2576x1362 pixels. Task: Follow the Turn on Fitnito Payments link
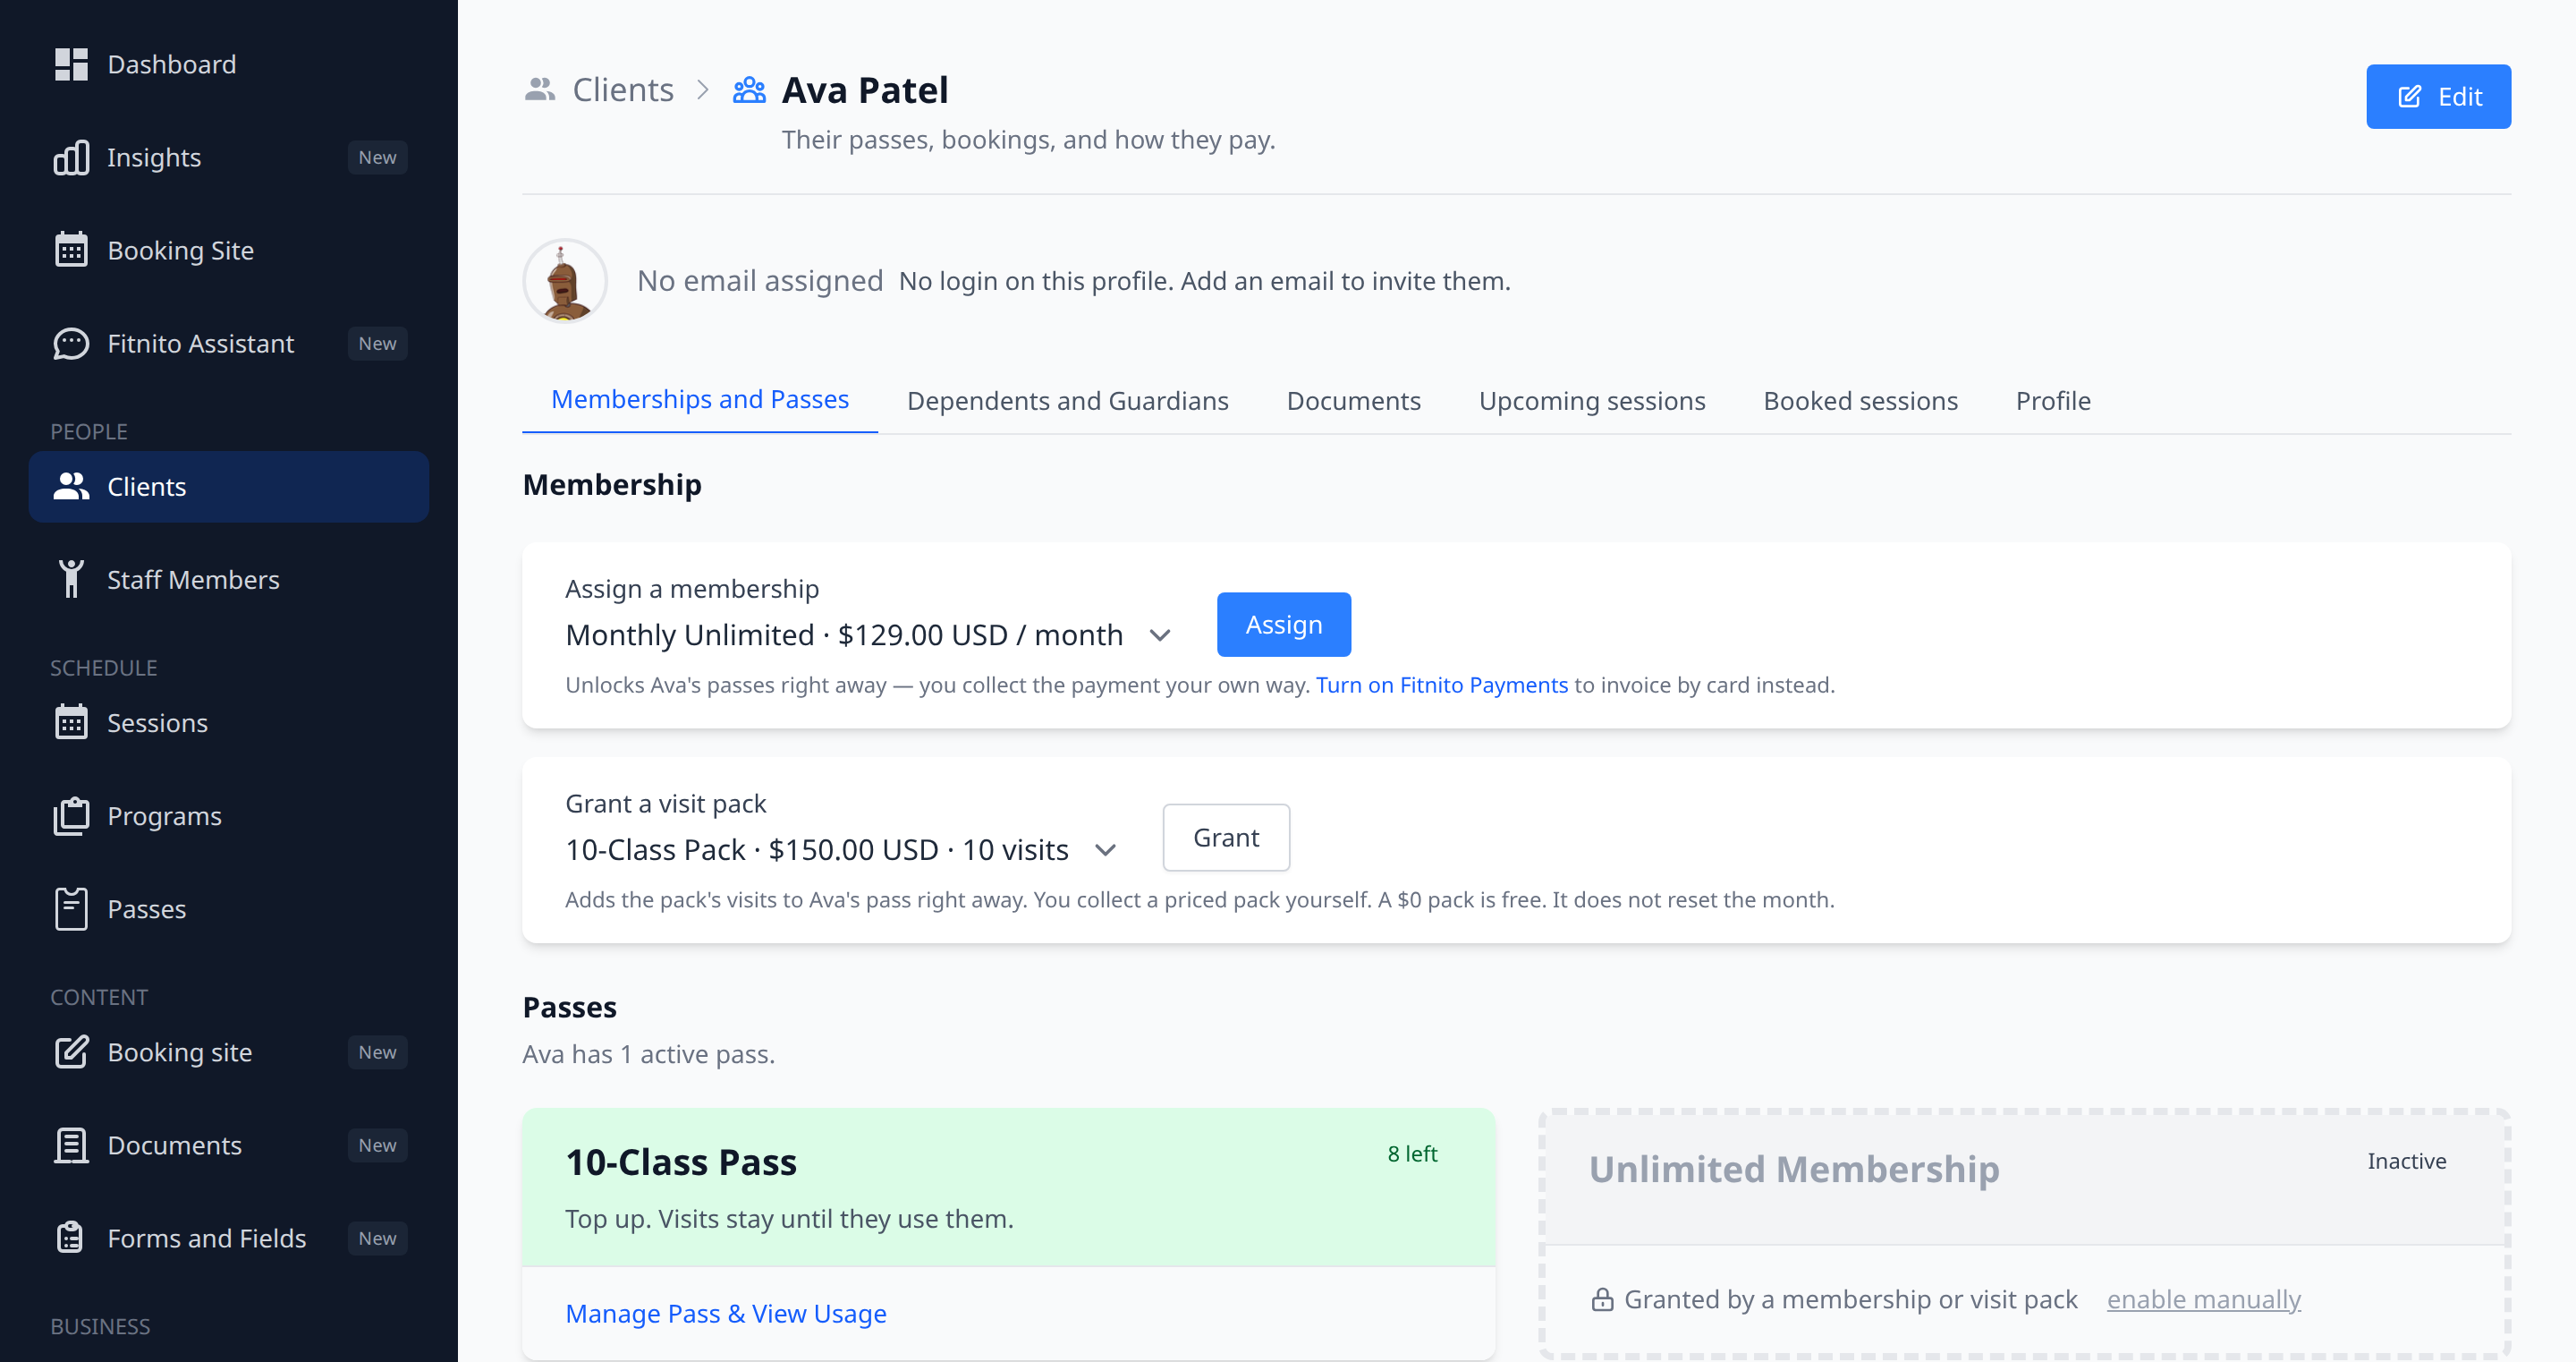click(1442, 685)
